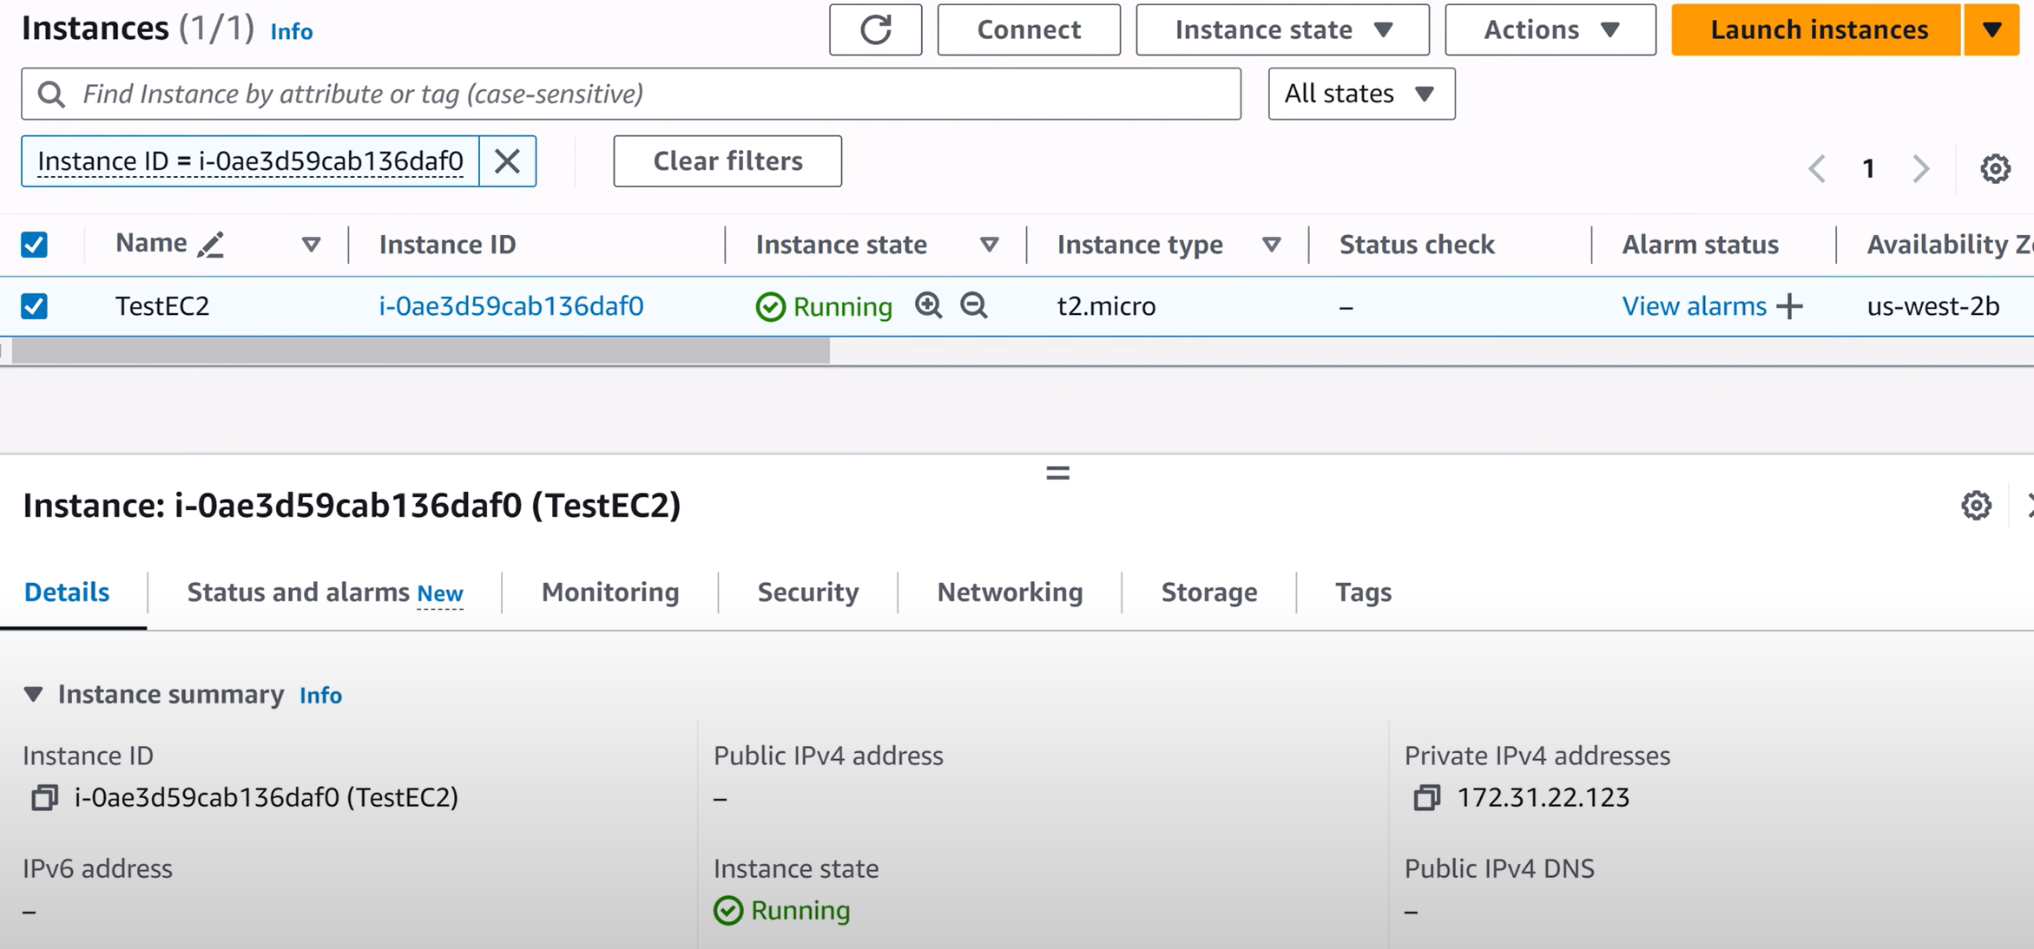The image size is (2034, 949).
Task: Click the Clear filters button
Action: (x=727, y=161)
